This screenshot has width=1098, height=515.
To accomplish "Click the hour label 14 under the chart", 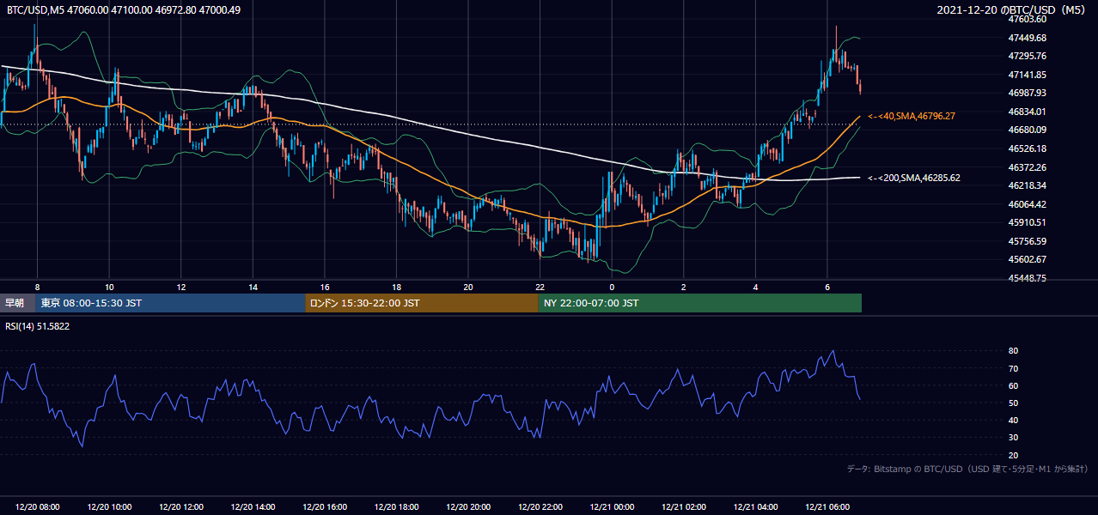I will 253,287.
